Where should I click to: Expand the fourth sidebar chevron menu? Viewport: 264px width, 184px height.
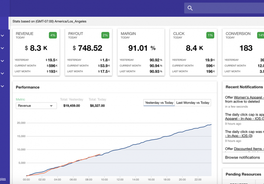3,73
